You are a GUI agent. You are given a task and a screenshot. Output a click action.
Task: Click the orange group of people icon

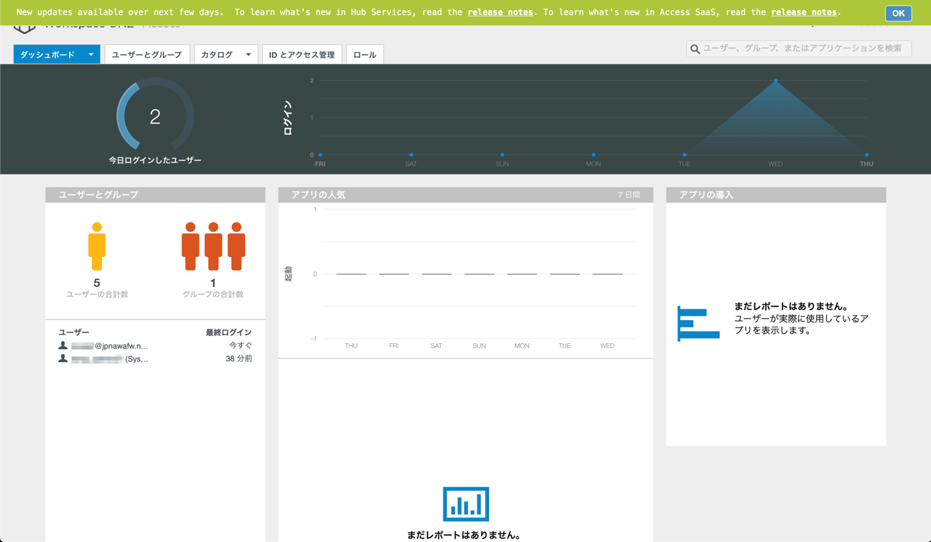(213, 246)
